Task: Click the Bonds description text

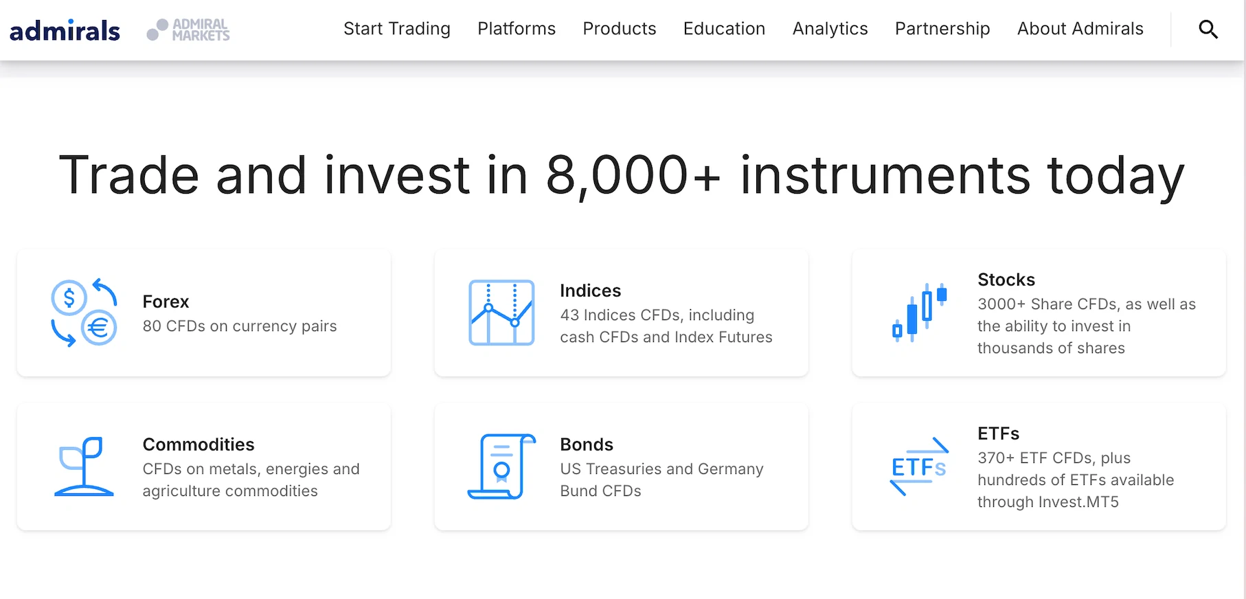Action: pos(661,479)
